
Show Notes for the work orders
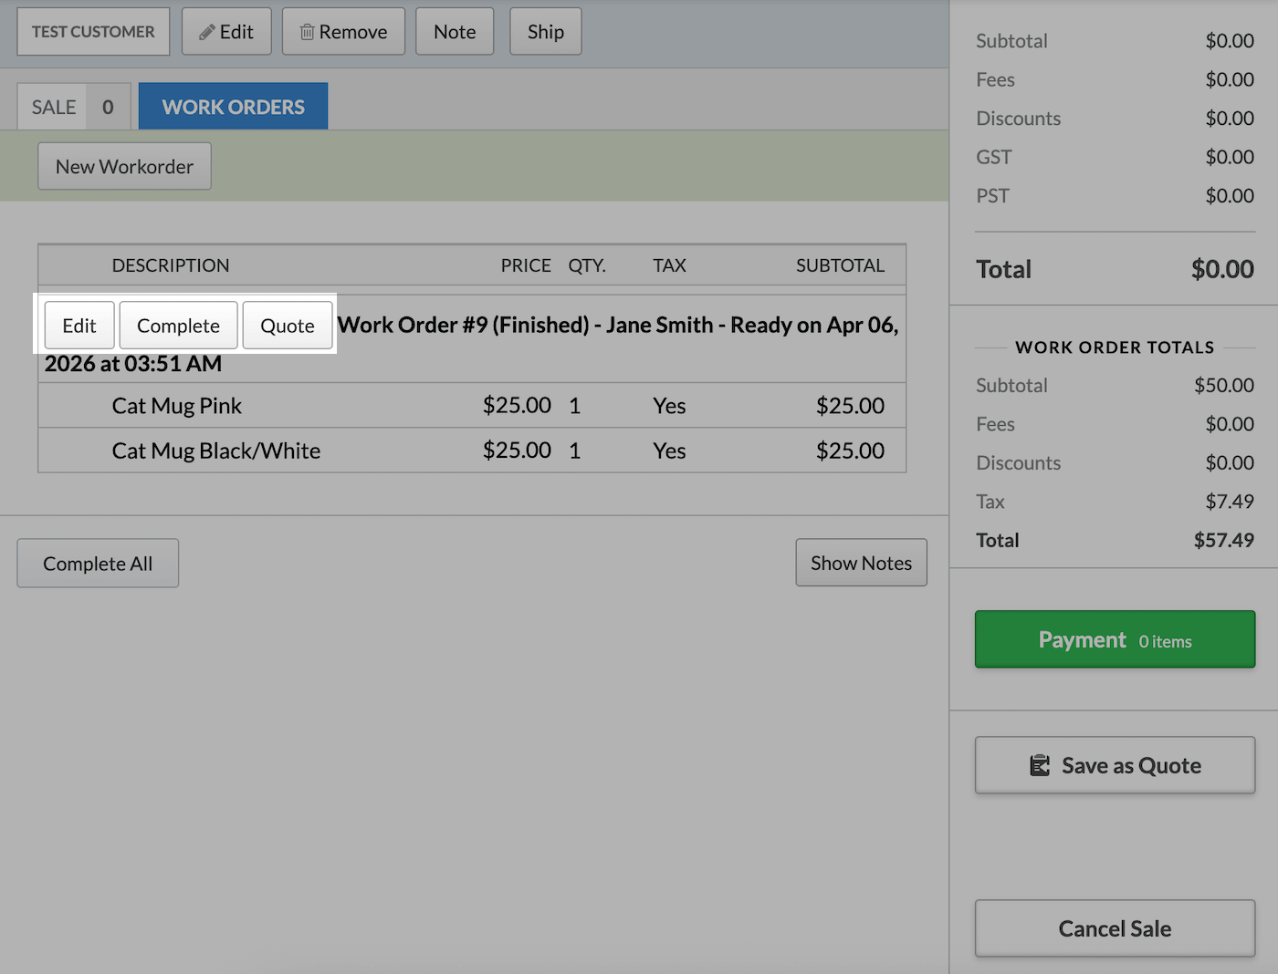(861, 563)
